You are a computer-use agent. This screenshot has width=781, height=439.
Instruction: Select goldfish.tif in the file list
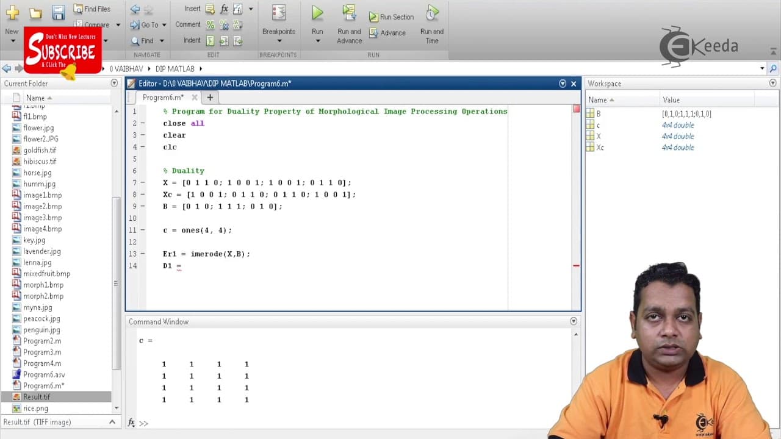[x=40, y=150]
